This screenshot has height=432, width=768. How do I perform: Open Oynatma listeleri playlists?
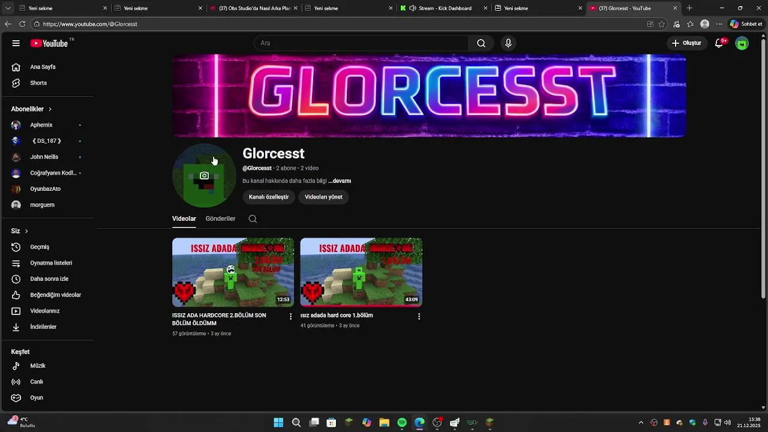[x=47, y=263]
